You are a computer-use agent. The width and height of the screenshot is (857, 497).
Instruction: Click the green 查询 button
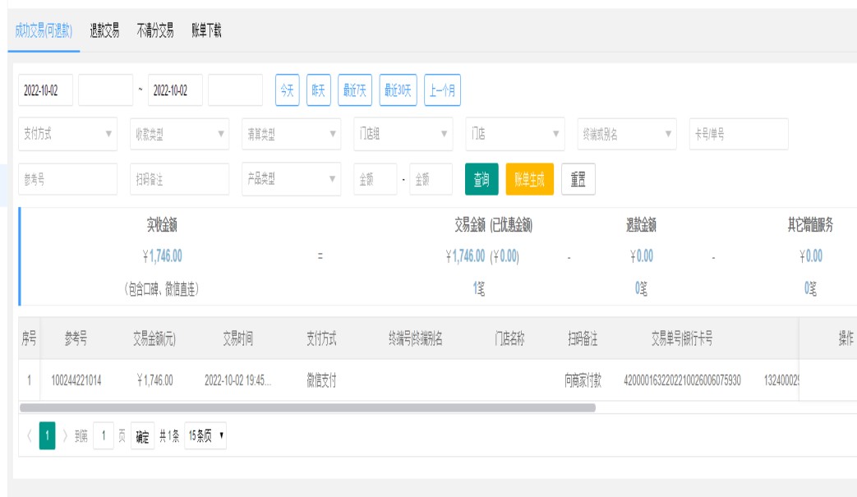(x=481, y=180)
